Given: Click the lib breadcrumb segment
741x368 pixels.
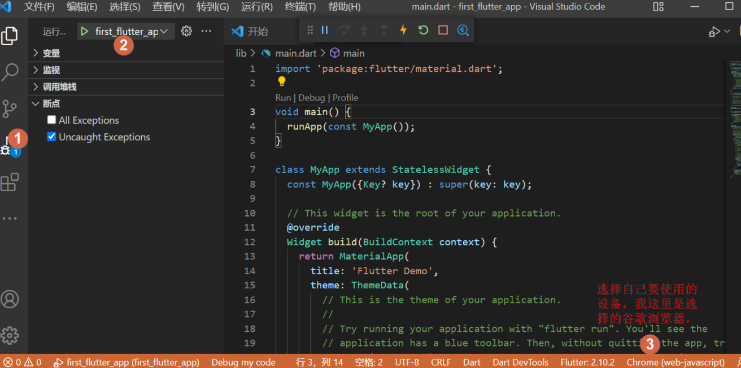Looking at the screenshot, I should coord(241,53).
